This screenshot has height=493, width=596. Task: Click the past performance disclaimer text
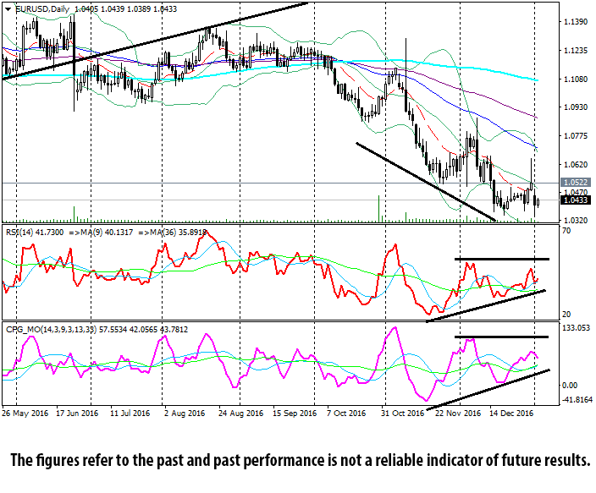coord(301,460)
